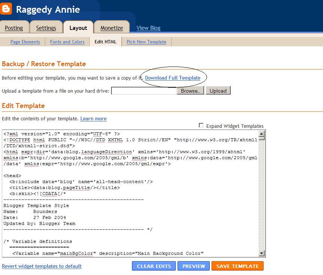Click Revert widget templates to default
The width and height of the screenshot is (323, 275).
(x=42, y=266)
